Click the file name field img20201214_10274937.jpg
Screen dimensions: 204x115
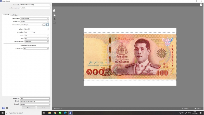[x=35, y=101]
